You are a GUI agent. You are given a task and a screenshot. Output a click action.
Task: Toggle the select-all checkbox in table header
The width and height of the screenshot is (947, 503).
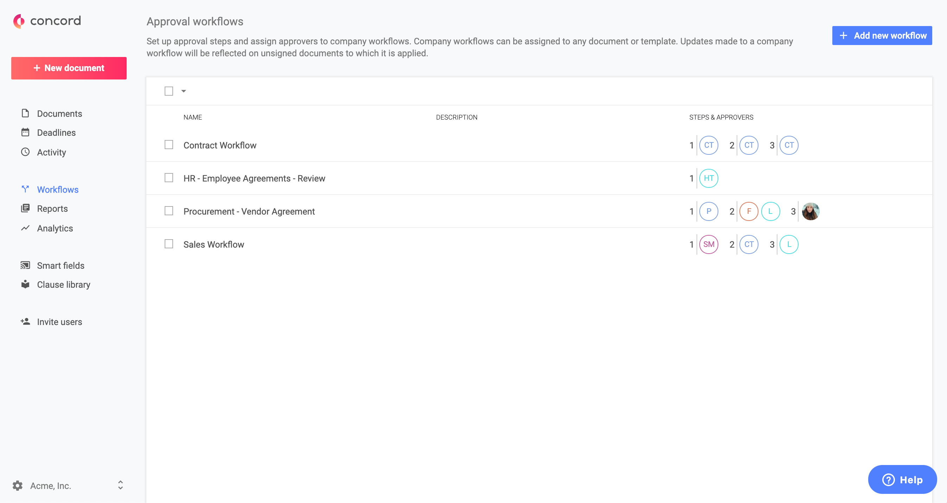[x=169, y=91]
